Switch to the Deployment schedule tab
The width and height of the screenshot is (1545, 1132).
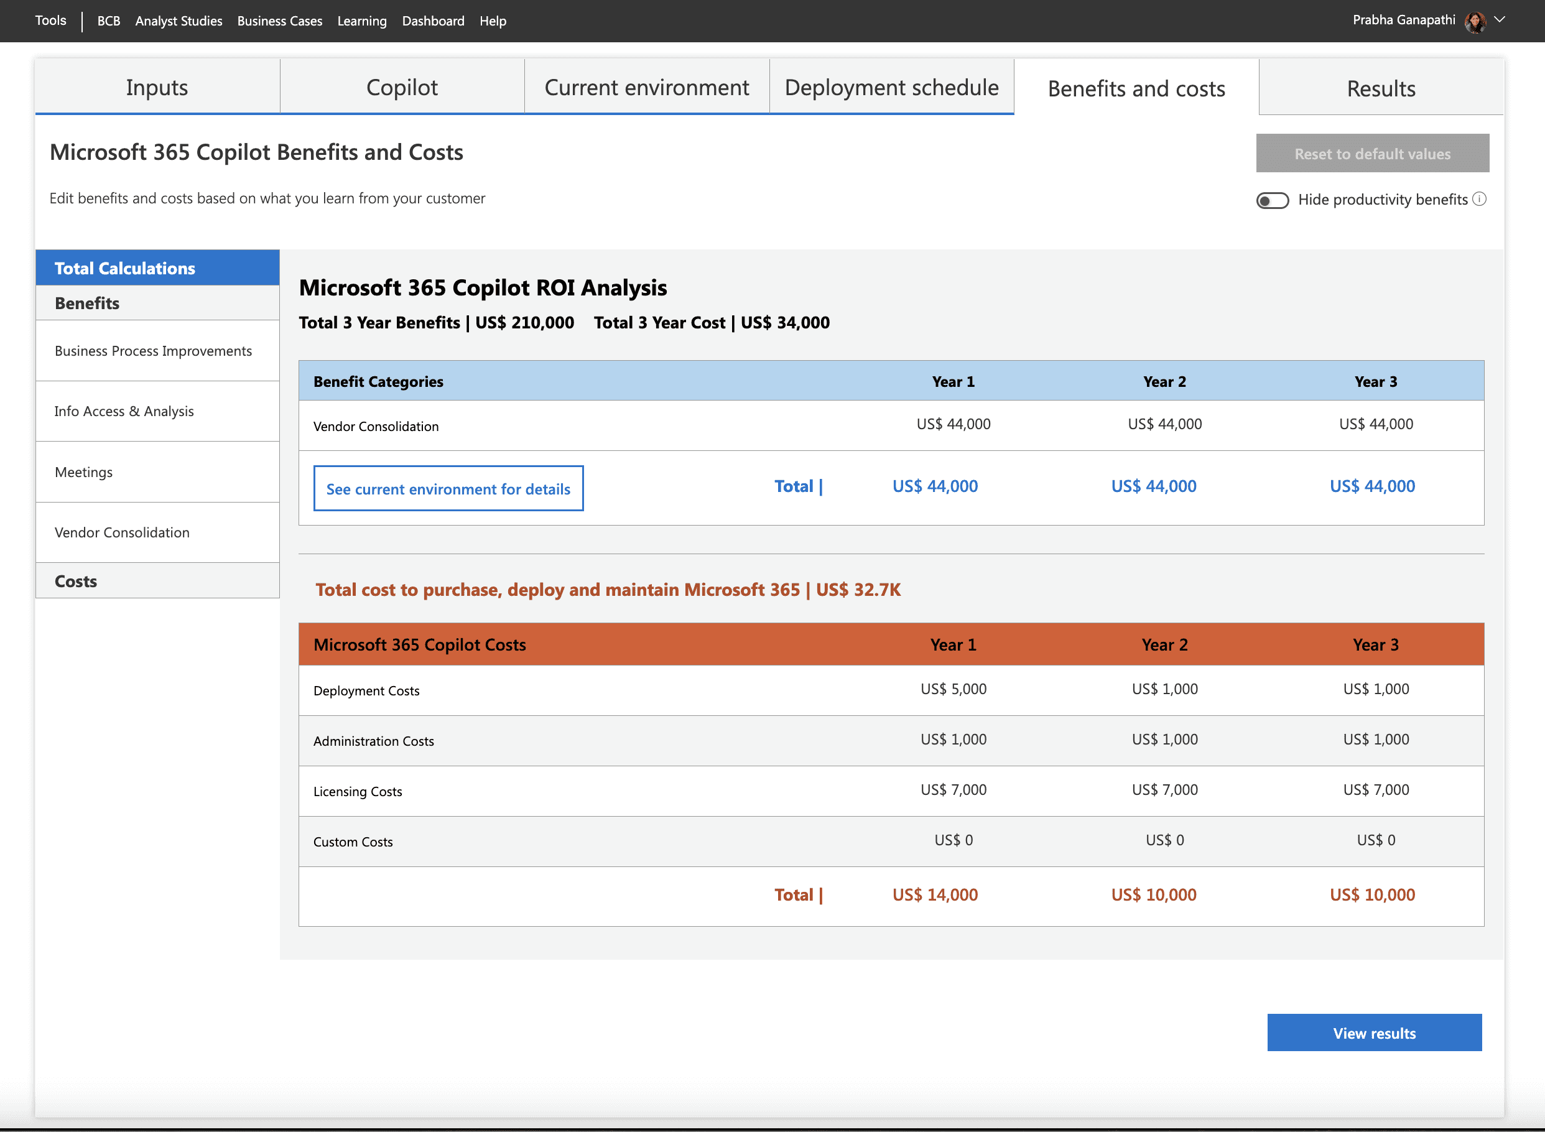(891, 88)
